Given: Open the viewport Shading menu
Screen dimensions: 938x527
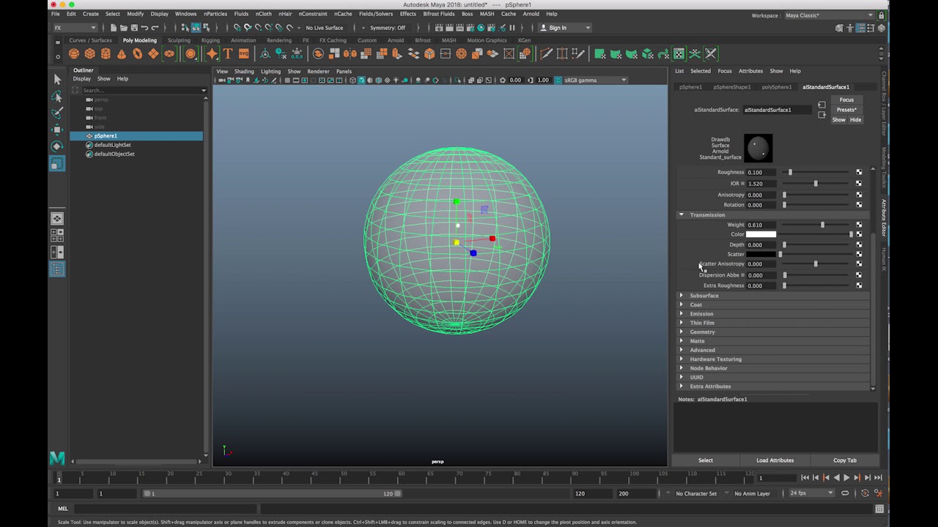Looking at the screenshot, I should (244, 71).
